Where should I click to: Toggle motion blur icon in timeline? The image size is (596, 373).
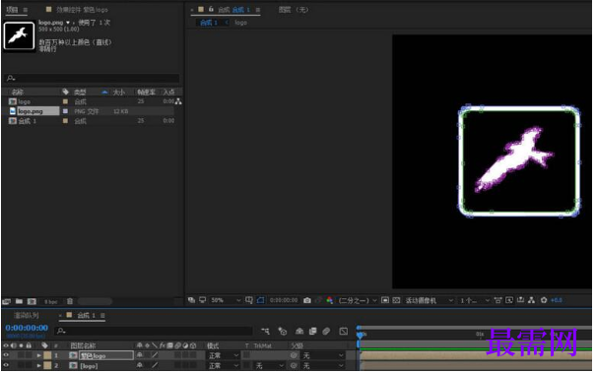click(x=326, y=332)
